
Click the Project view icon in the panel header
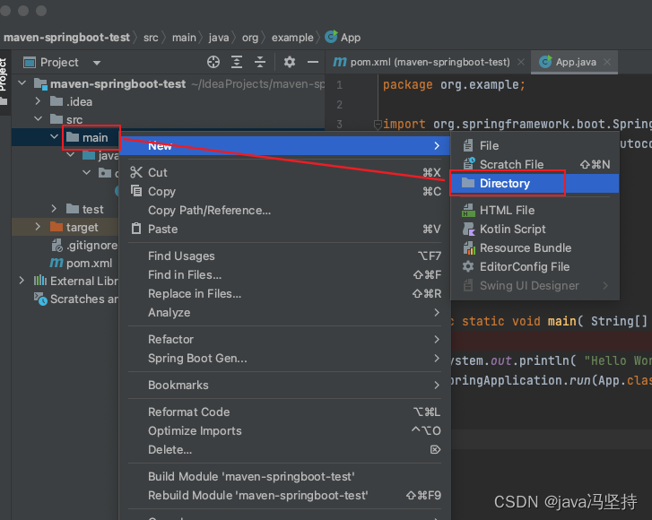tap(30, 63)
